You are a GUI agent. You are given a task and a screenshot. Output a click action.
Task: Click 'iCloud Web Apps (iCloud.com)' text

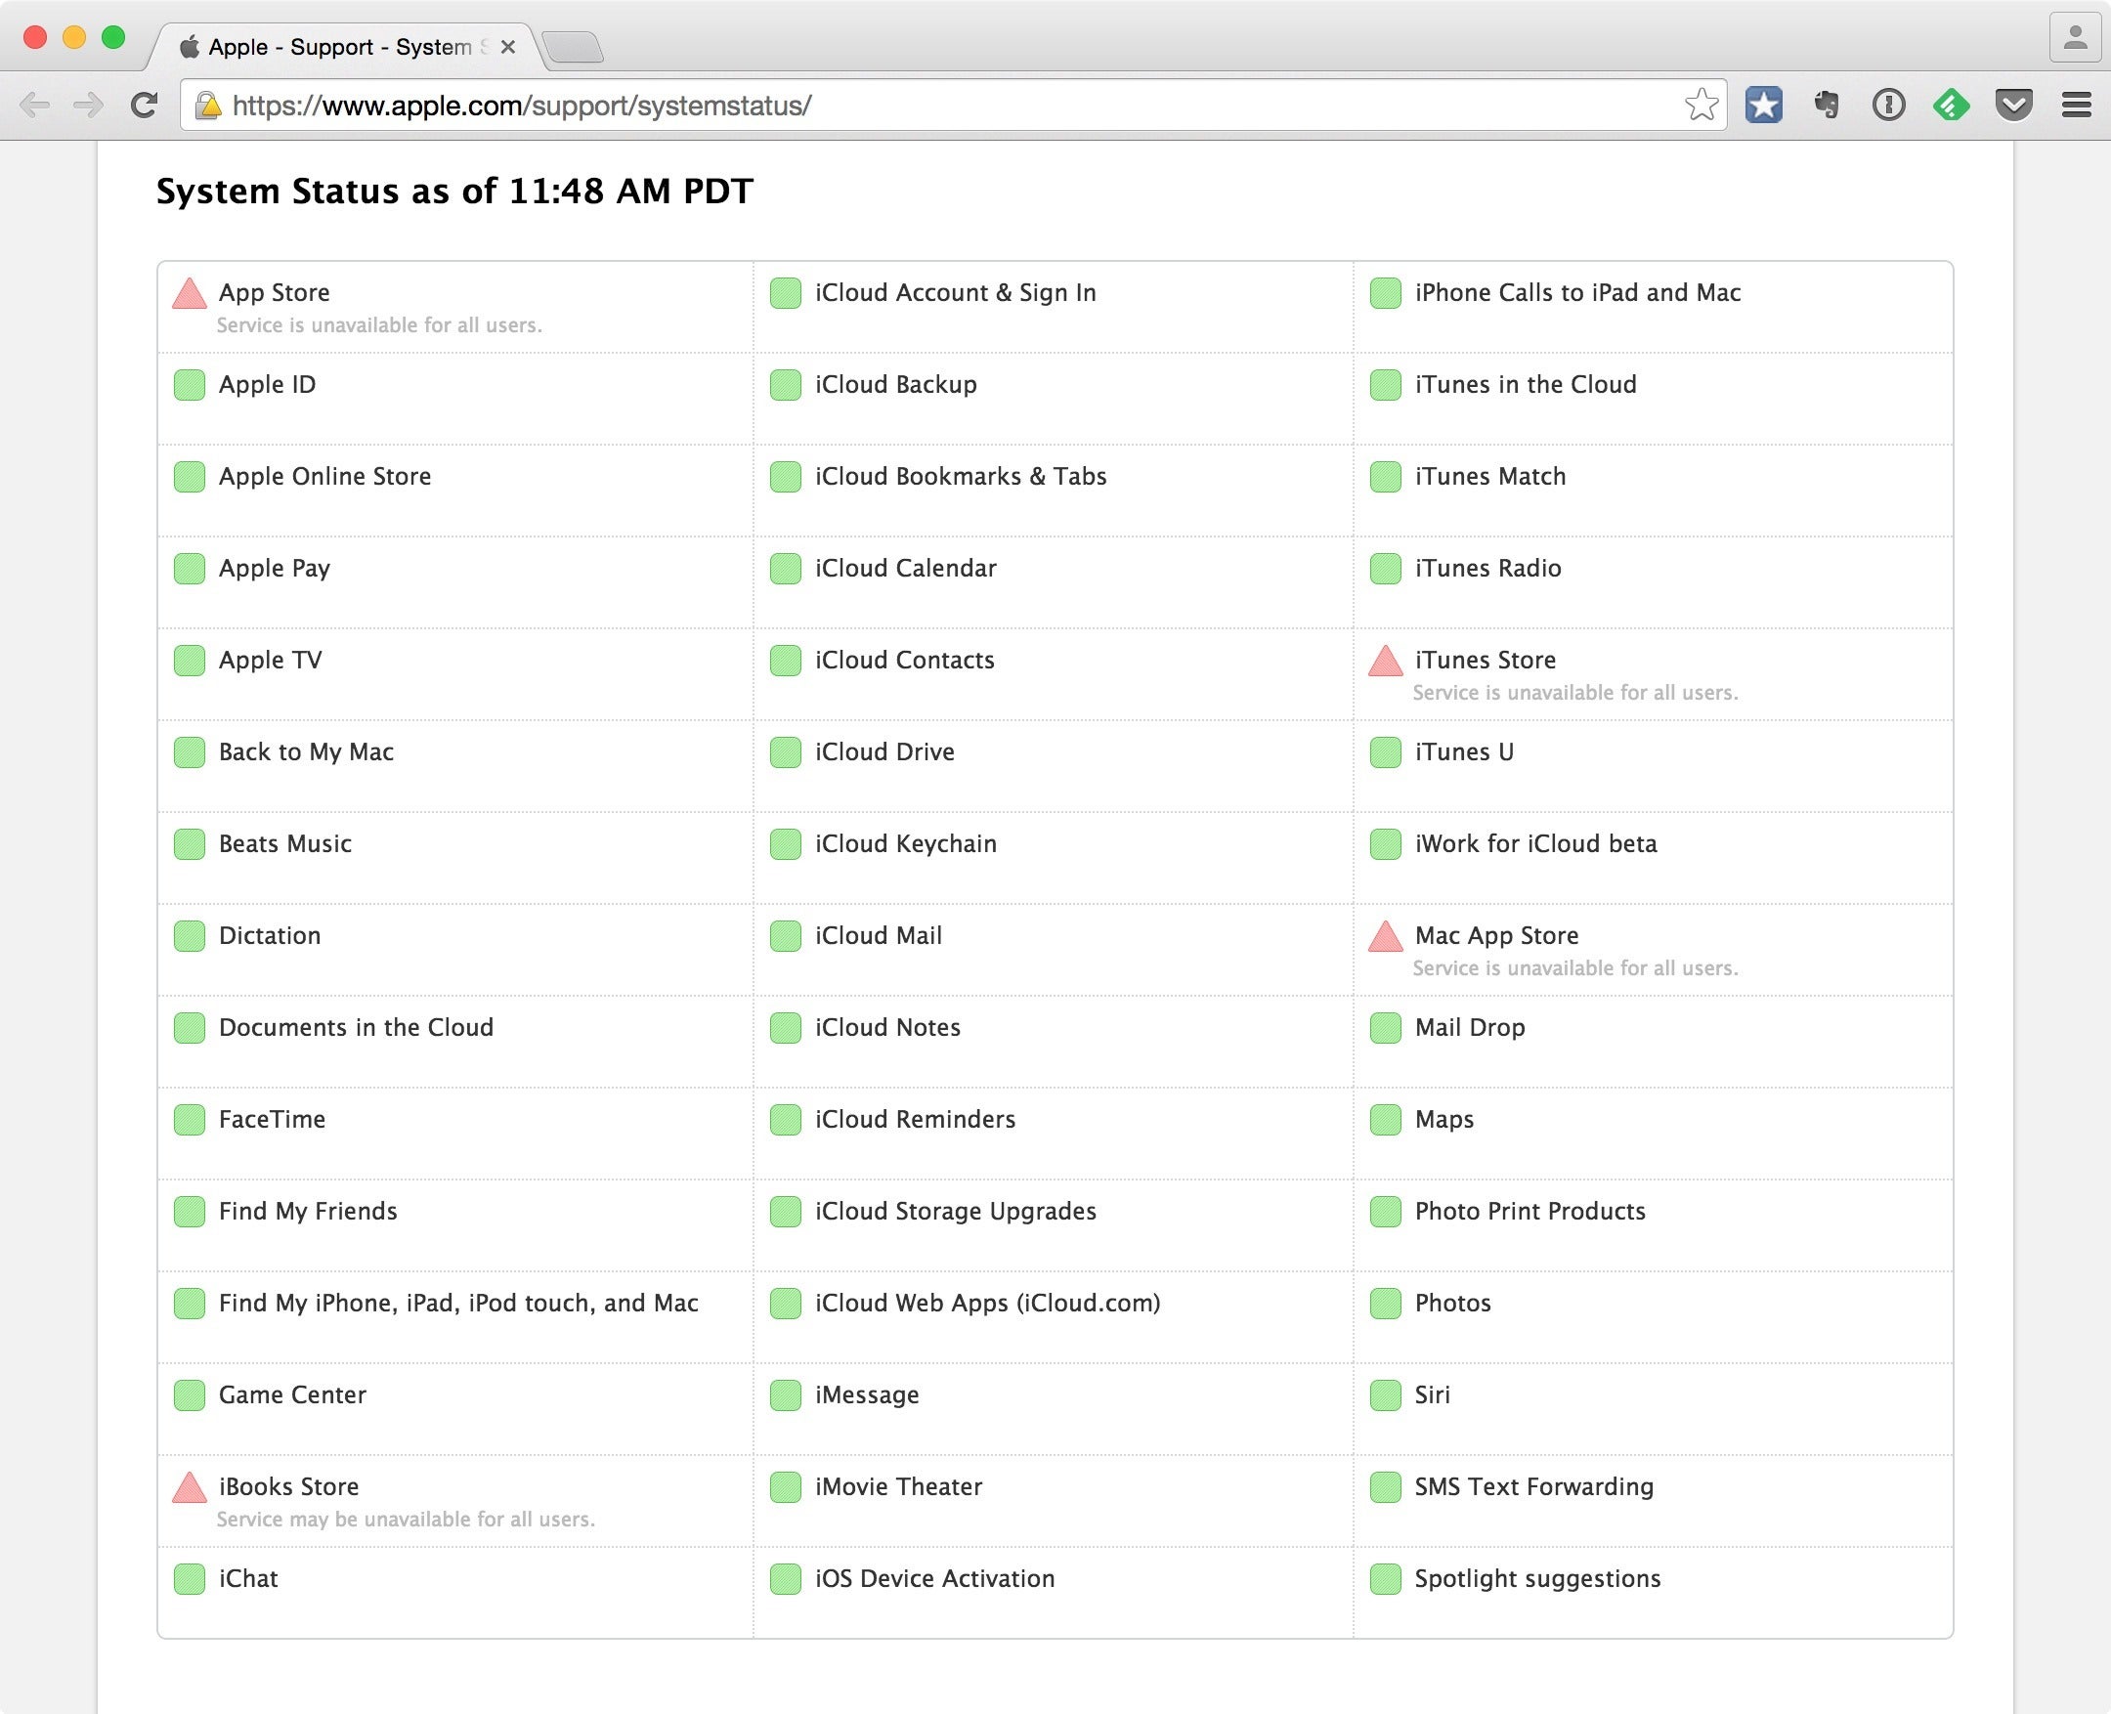[x=987, y=1304]
